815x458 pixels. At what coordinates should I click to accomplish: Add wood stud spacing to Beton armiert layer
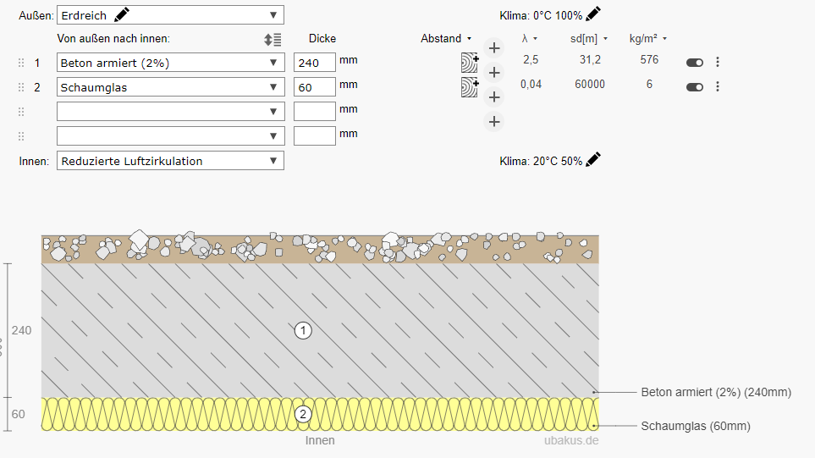[469, 62]
